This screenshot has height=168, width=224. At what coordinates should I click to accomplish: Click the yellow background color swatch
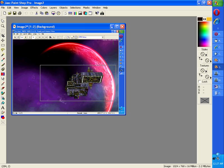click(209, 19)
